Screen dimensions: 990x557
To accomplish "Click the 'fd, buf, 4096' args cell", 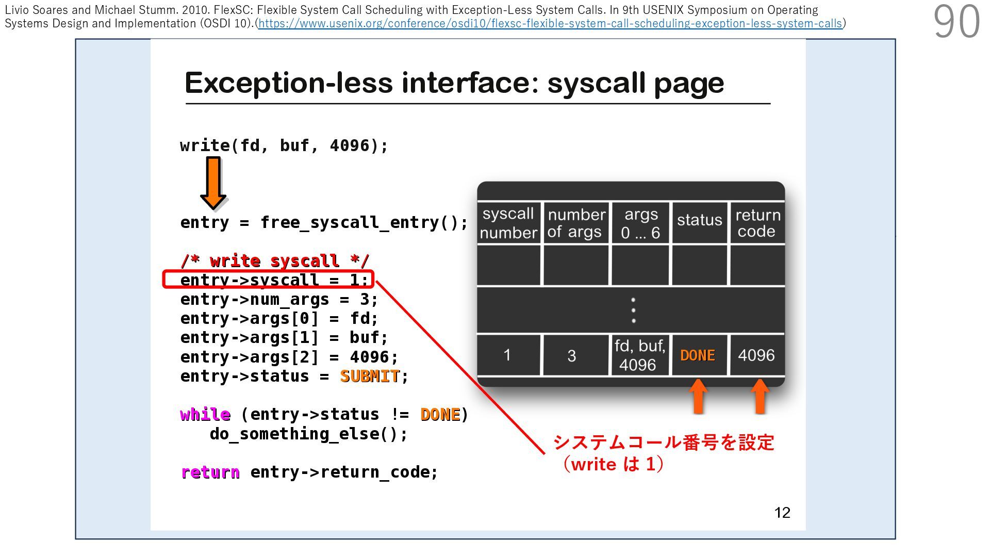I will pyautogui.click(x=639, y=355).
